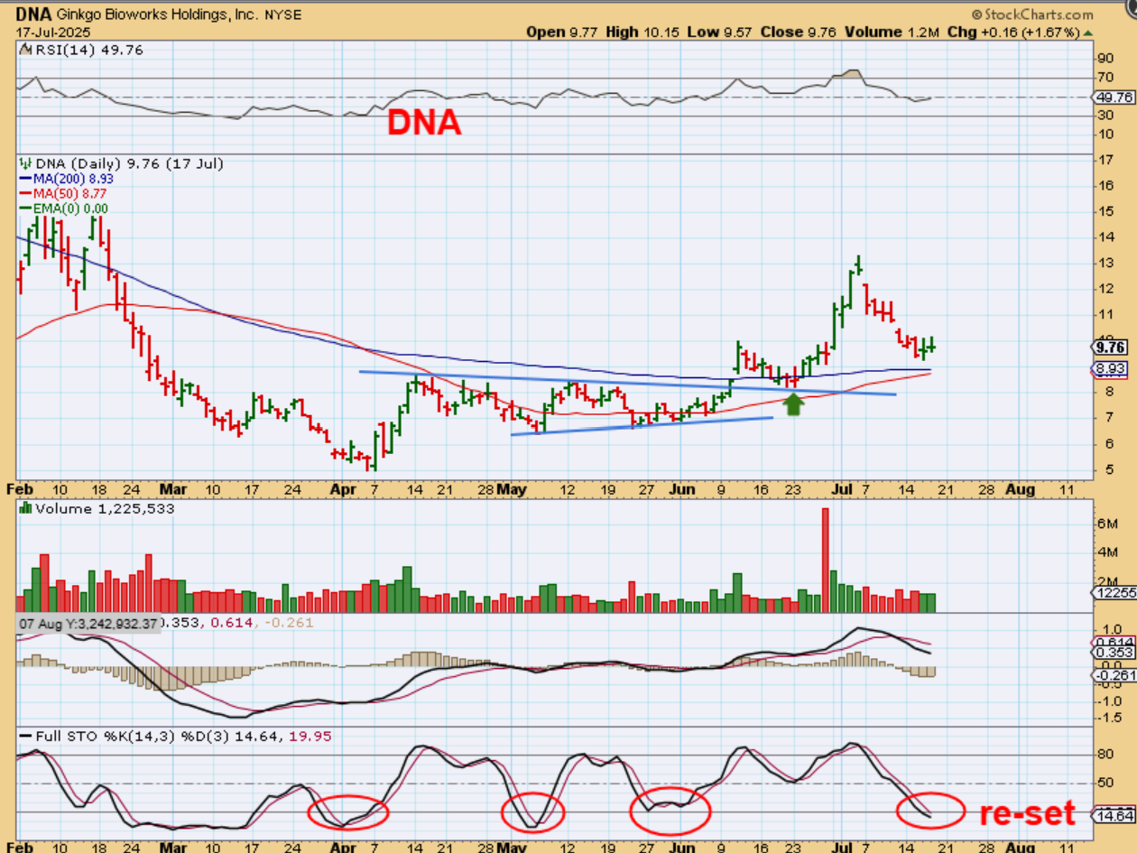Image resolution: width=1137 pixels, height=853 pixels.
Task: Click the 07 Aug Y:3,242,932.37 crosshair readout
Action: (x=88, y=623)
